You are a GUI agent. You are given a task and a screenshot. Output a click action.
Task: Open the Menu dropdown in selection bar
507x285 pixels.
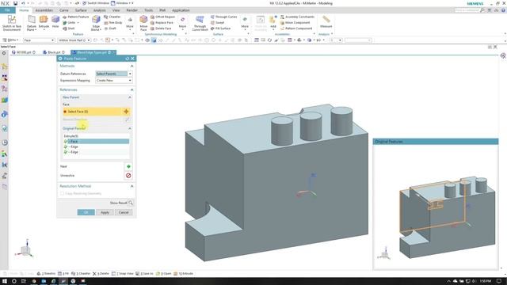tap(10, 40)
